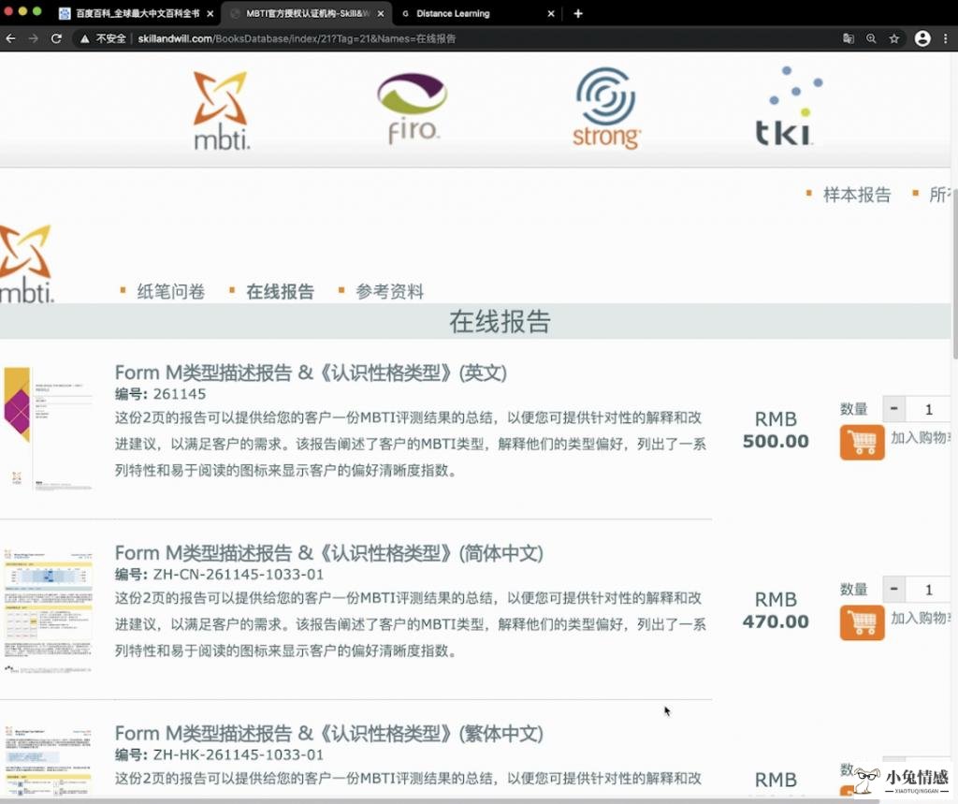Select the code 编号: 261145
Screen dimensions: 958x804
coord(160,394)
